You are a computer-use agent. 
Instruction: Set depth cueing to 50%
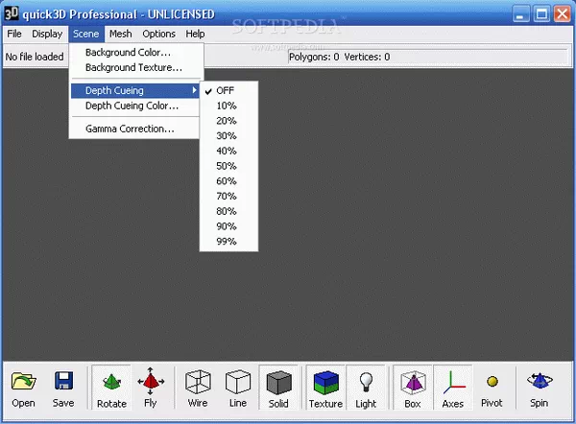coord(228,166)
